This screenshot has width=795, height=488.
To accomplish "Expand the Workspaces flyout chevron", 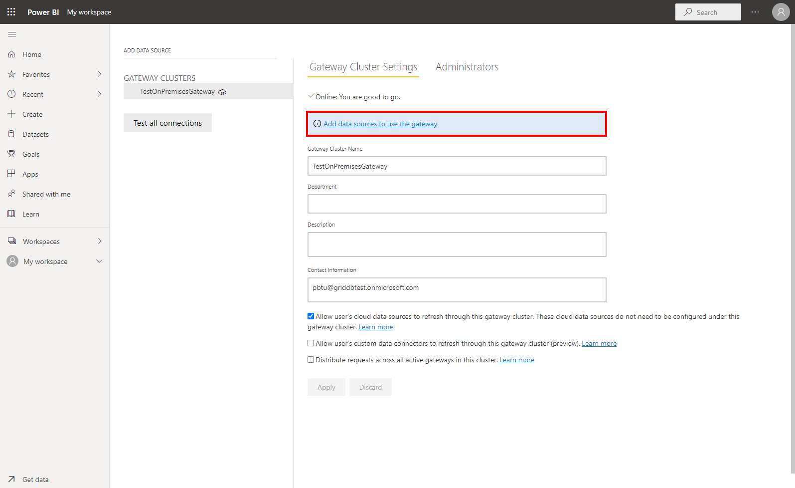I will pos(99,242).
